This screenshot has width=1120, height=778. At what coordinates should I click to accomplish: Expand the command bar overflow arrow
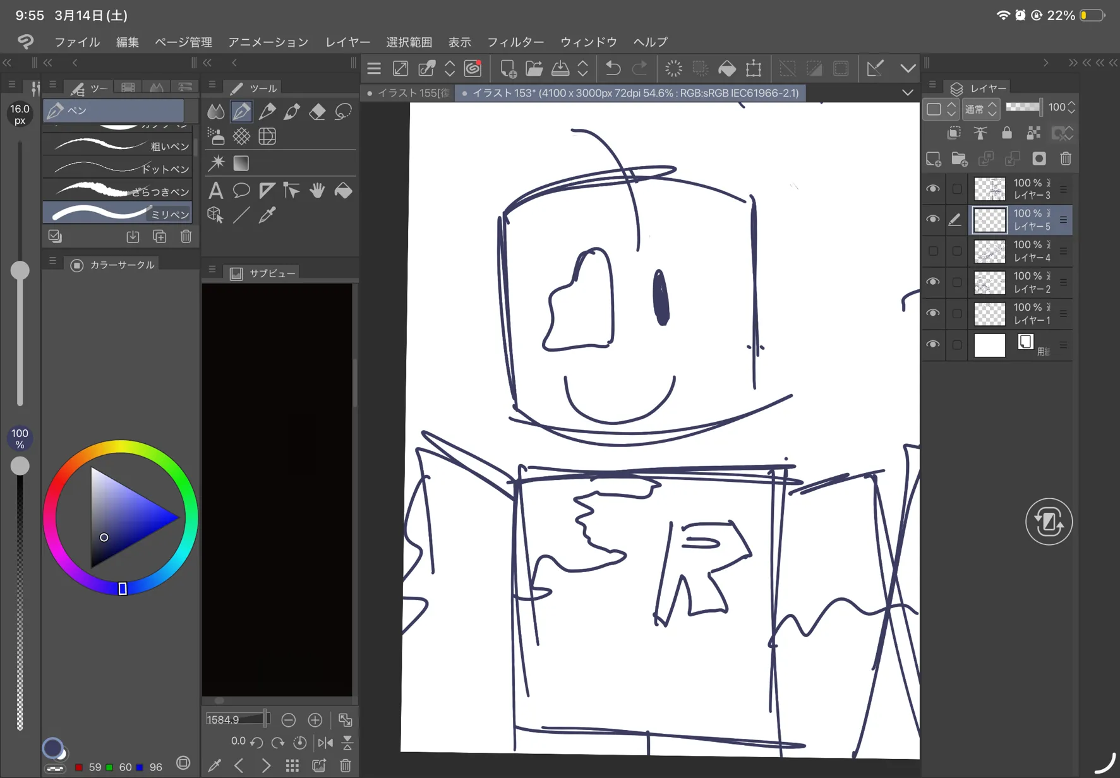[x=907, y=68]
